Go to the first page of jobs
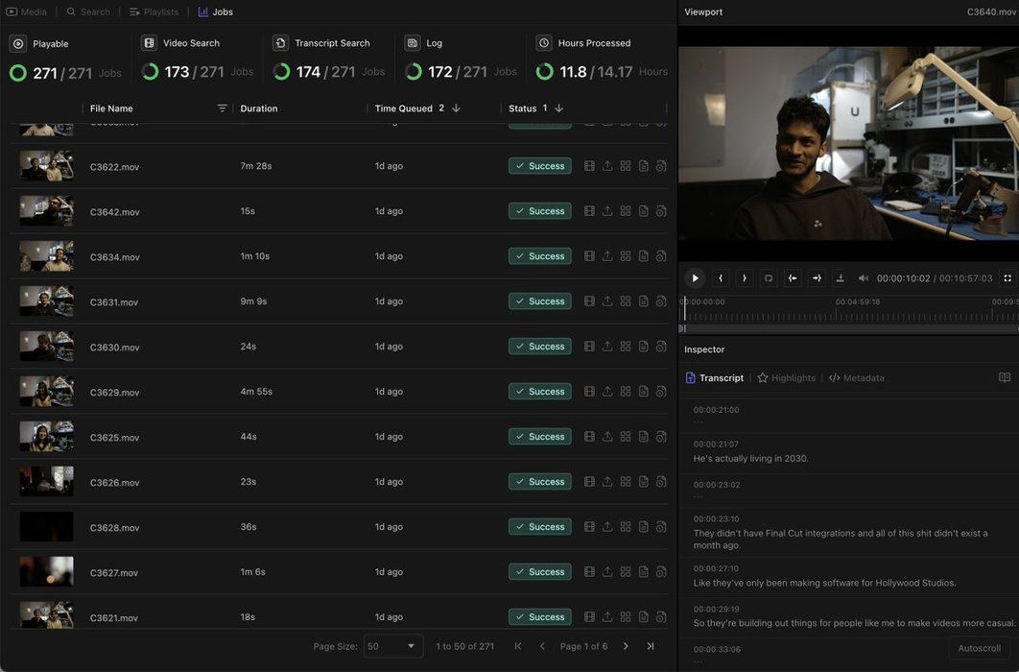This screenshot has width=1019, height=672. click(518, 646)
